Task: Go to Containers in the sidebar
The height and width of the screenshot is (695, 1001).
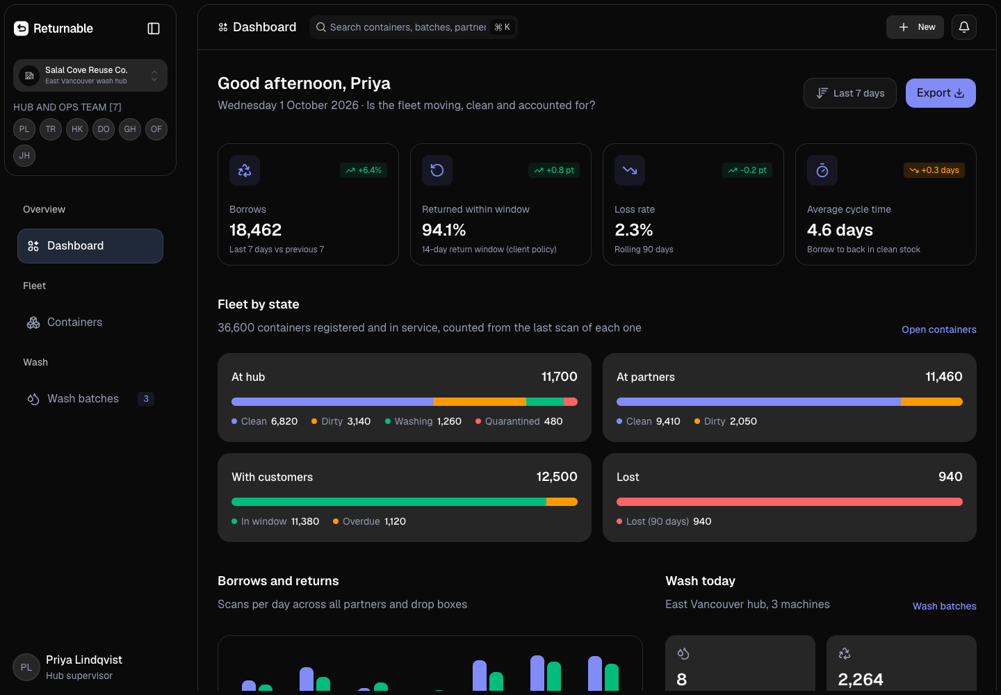Action: (90, 322)
